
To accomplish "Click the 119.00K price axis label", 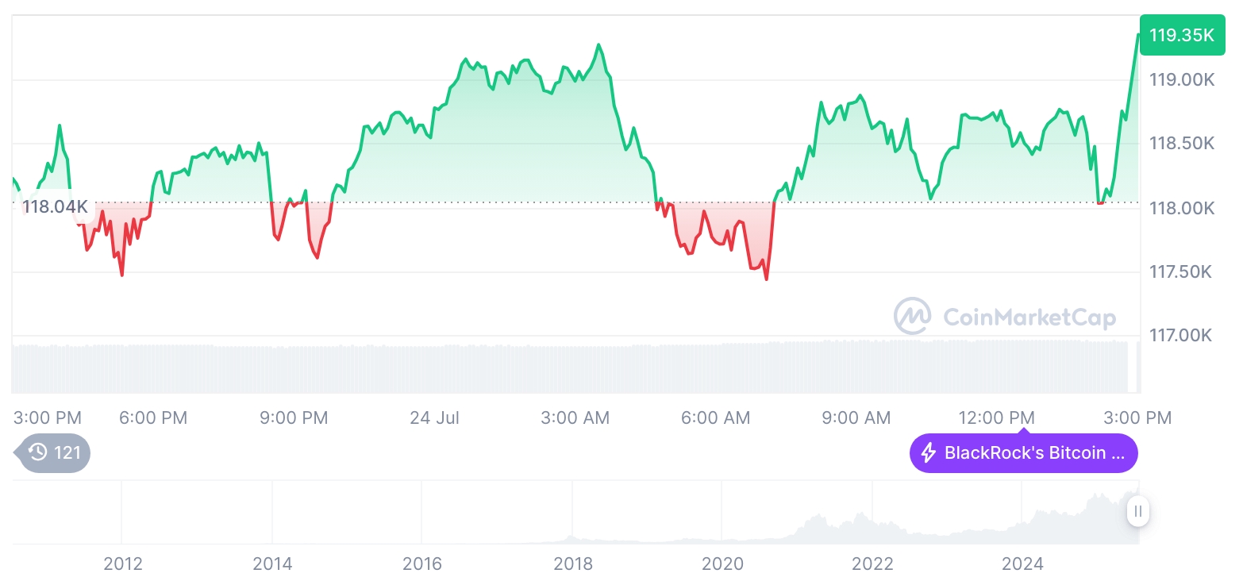I will 1182,80.
